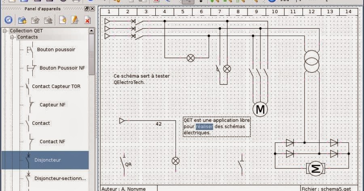Select the pushbutton contact left of the lamp
Image resolution: width=364 pixels, height=191 pixels.
[218, 68]
